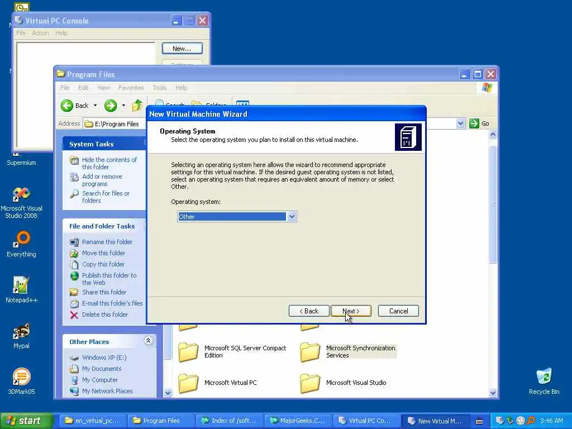Open Windows XP (E:) in Other Places
This screenshot has width=572, height=429.
click(x=104, y=357)
